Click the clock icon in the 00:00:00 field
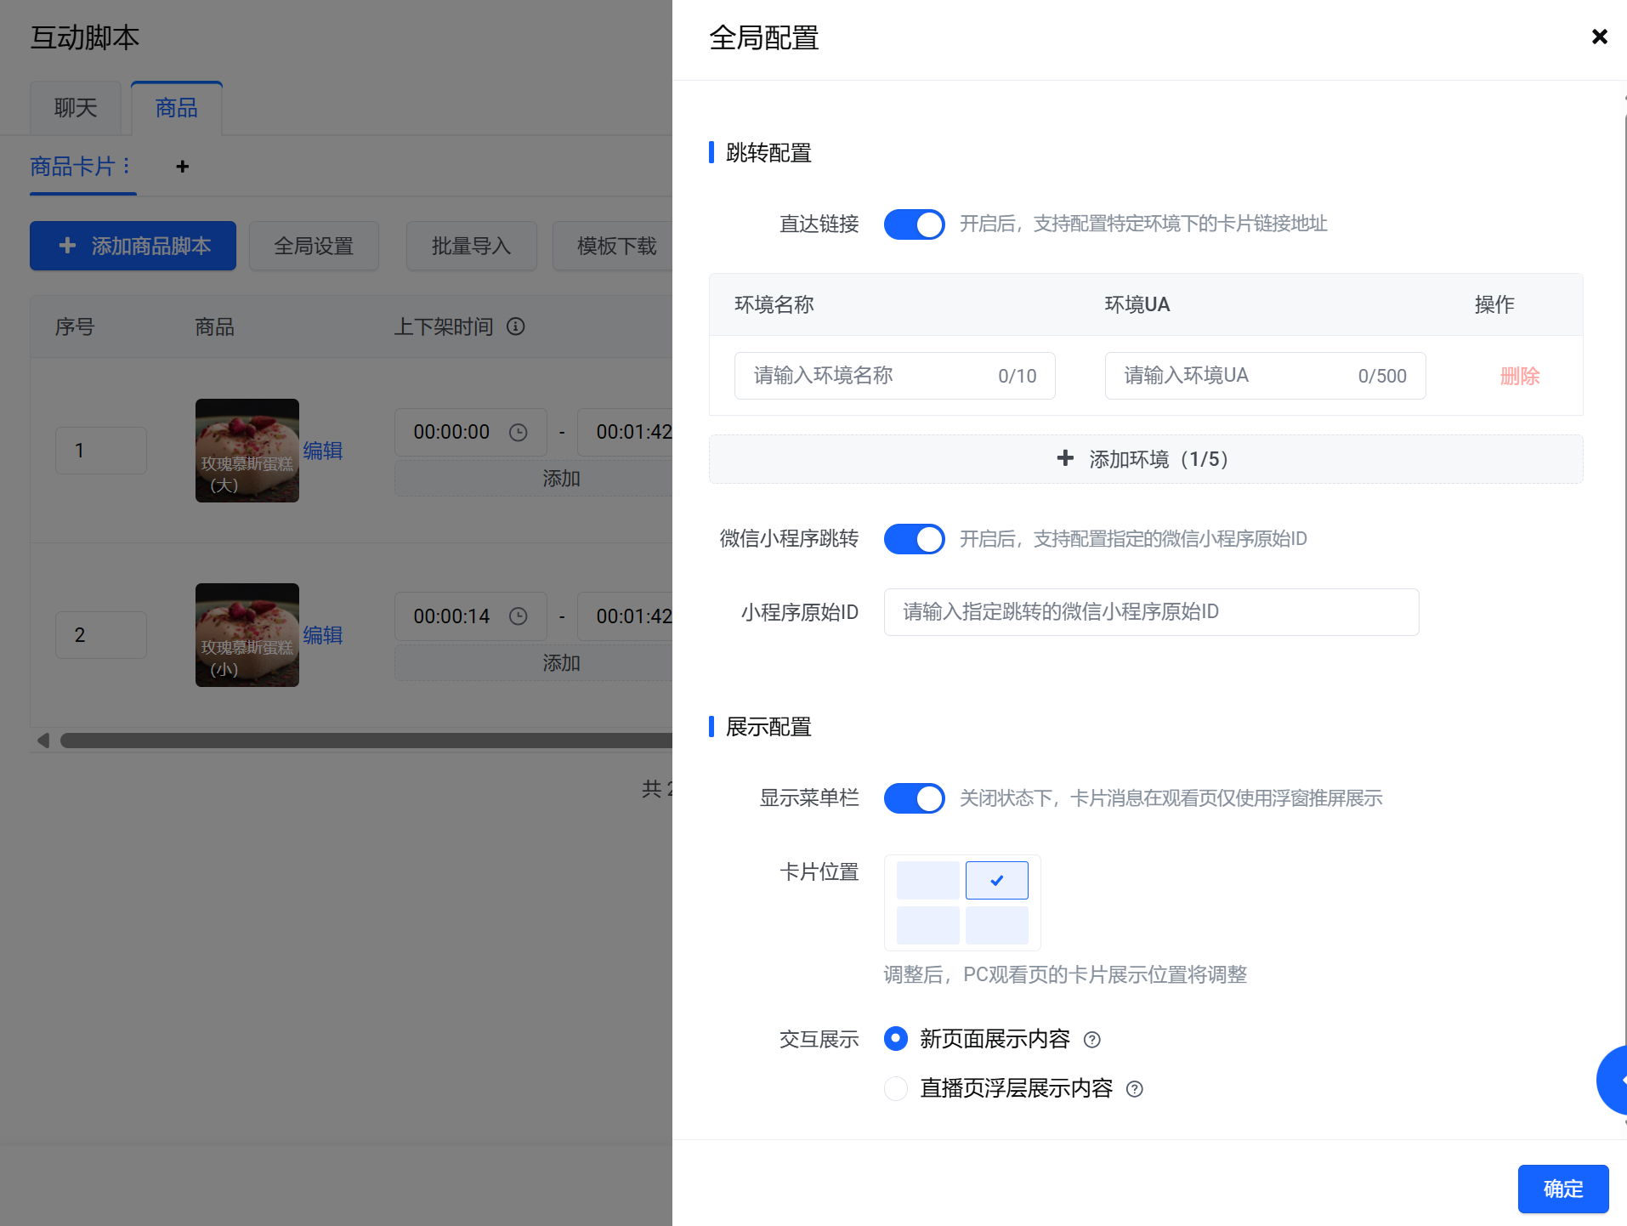The height and width of the screenshot is (1226, 1627). pos(519,433)
